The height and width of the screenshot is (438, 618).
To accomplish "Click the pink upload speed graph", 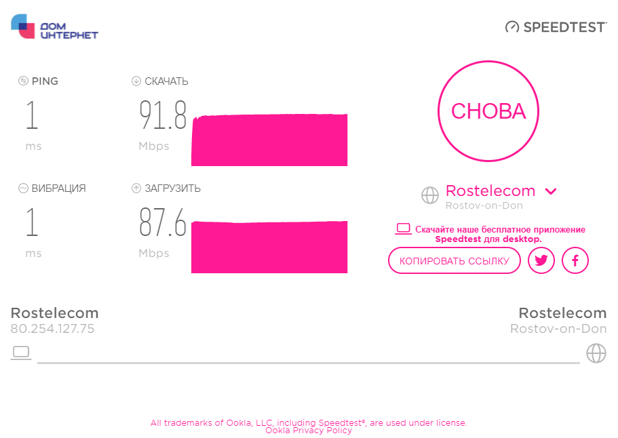I will 269,247.
